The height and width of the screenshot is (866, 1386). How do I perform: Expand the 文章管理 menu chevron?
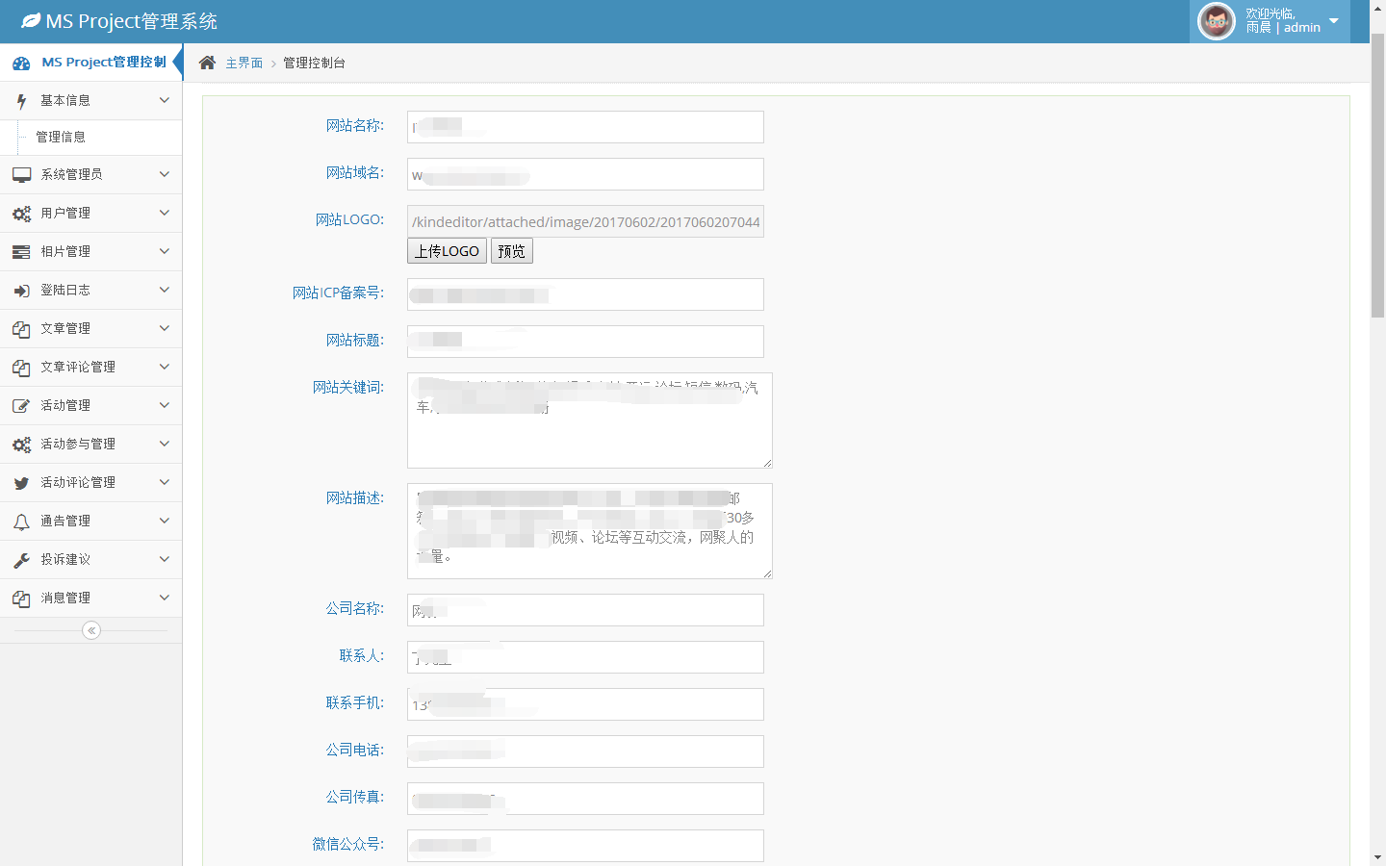(x=165, y=328)
